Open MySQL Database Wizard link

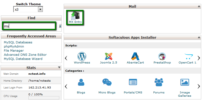tap(23, 59)
